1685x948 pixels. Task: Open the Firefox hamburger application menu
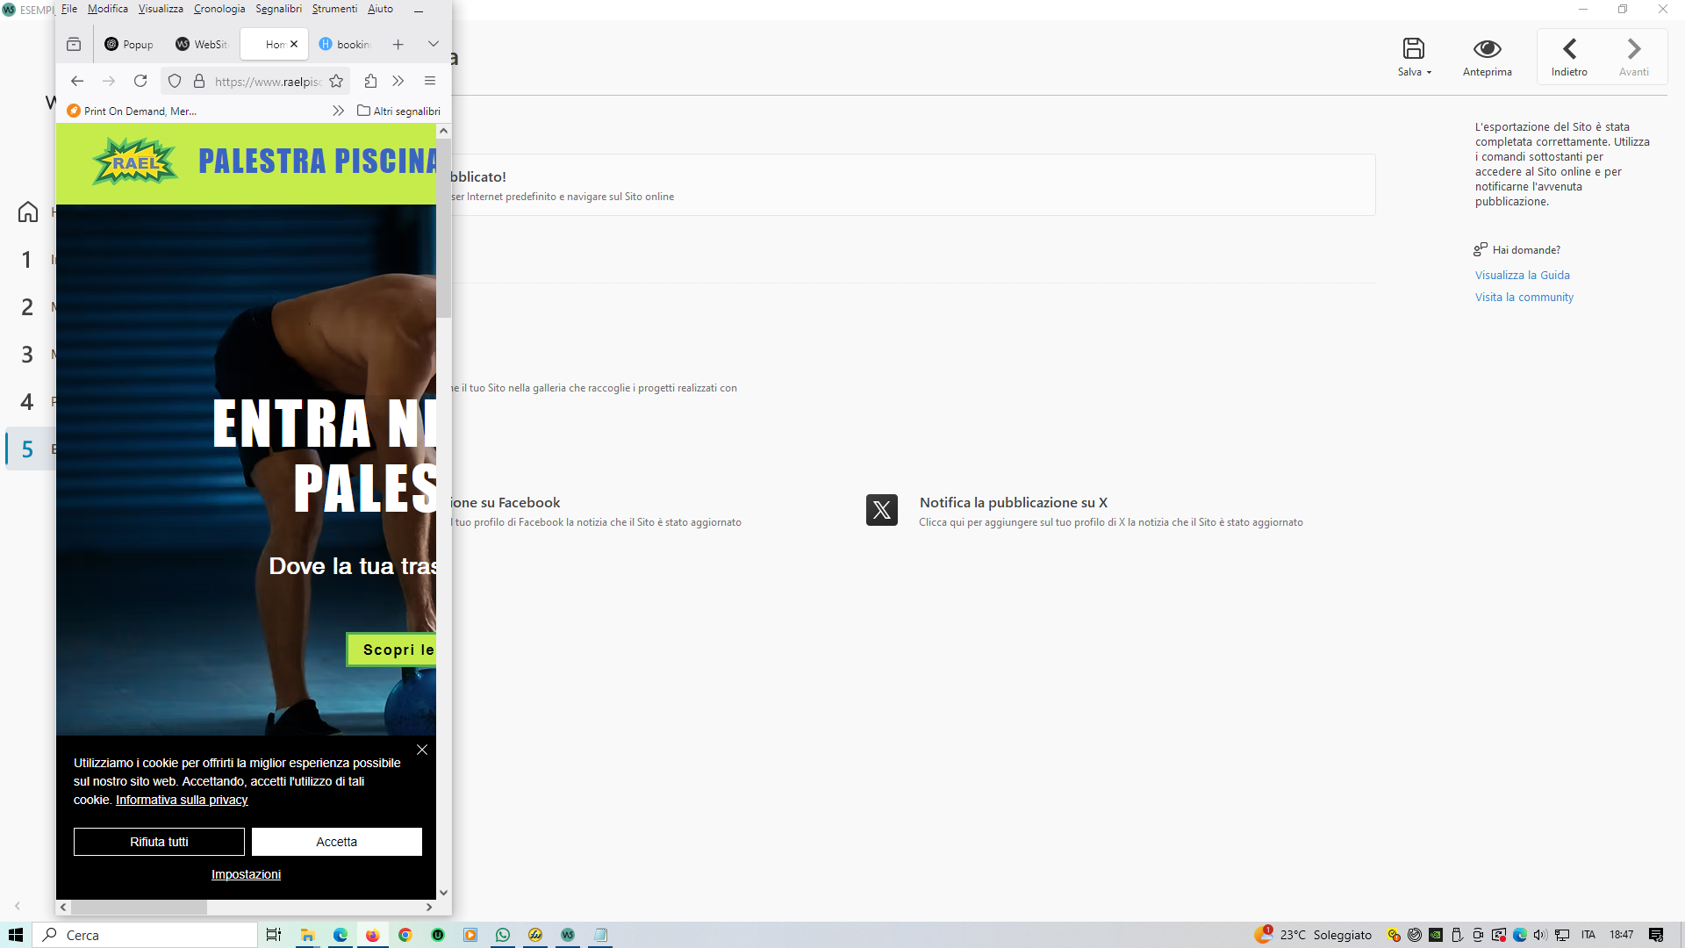point(430,81)
